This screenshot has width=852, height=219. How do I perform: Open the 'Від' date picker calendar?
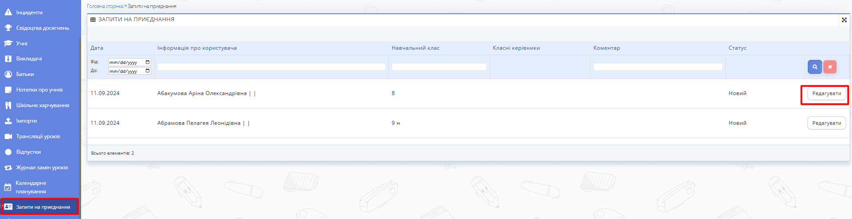pyautogui.click(x=148, y=62)
